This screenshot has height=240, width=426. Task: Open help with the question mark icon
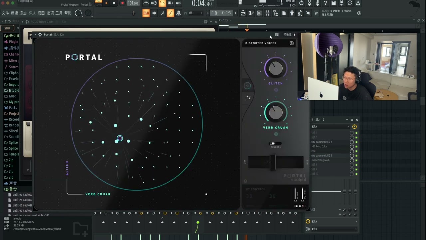(325, 3)
